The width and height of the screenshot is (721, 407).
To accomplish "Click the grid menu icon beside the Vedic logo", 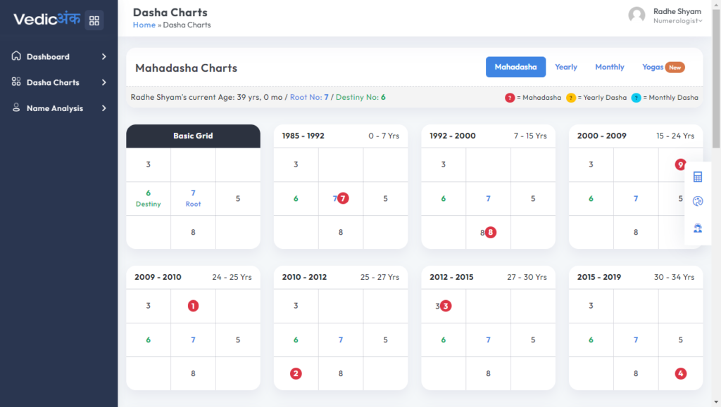I will (x=94, y=20).
